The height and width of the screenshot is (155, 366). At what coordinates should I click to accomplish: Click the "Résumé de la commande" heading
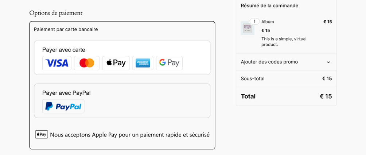pos(269,6)
